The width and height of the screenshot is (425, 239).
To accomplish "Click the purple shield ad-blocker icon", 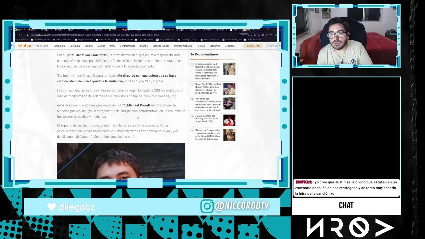I will point(263,35).
